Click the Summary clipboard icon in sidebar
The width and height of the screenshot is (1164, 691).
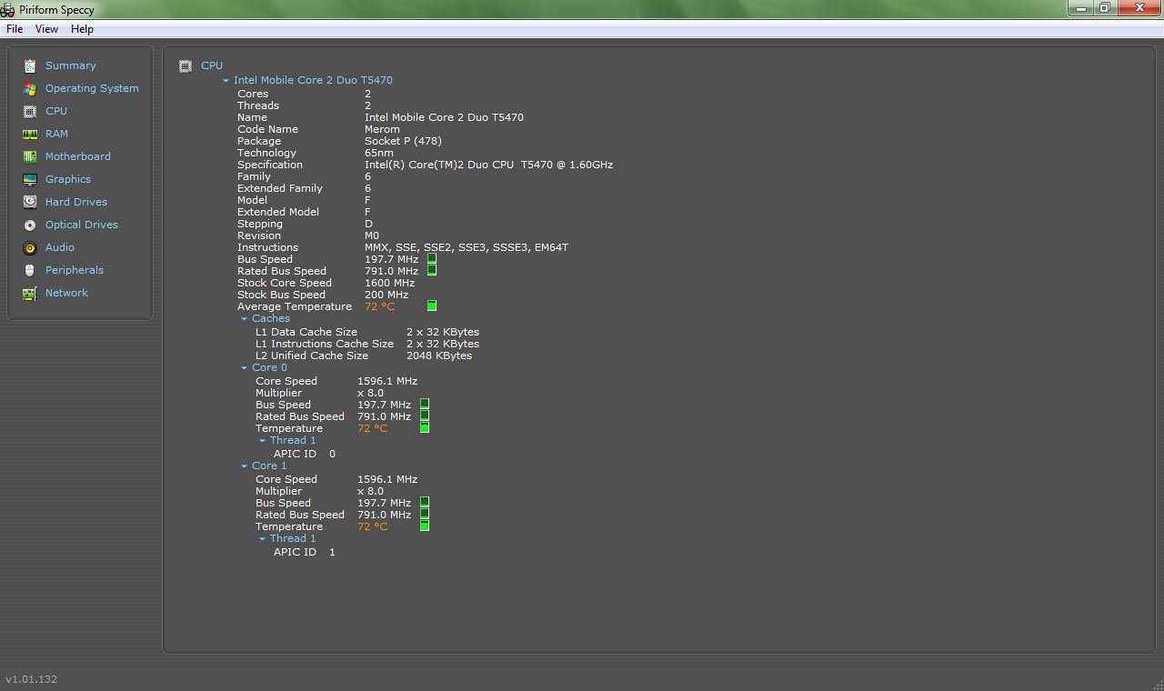30,65
